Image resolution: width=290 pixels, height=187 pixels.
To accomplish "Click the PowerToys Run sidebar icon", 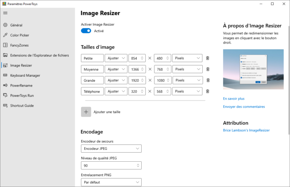I will point(5,96).
